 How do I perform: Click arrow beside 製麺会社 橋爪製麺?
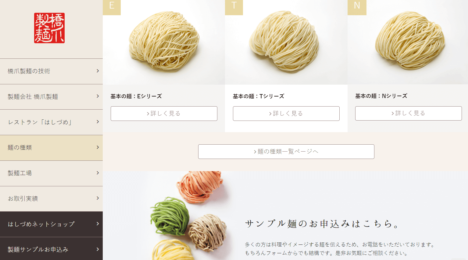pyautogui.click(x=98, y=96)
